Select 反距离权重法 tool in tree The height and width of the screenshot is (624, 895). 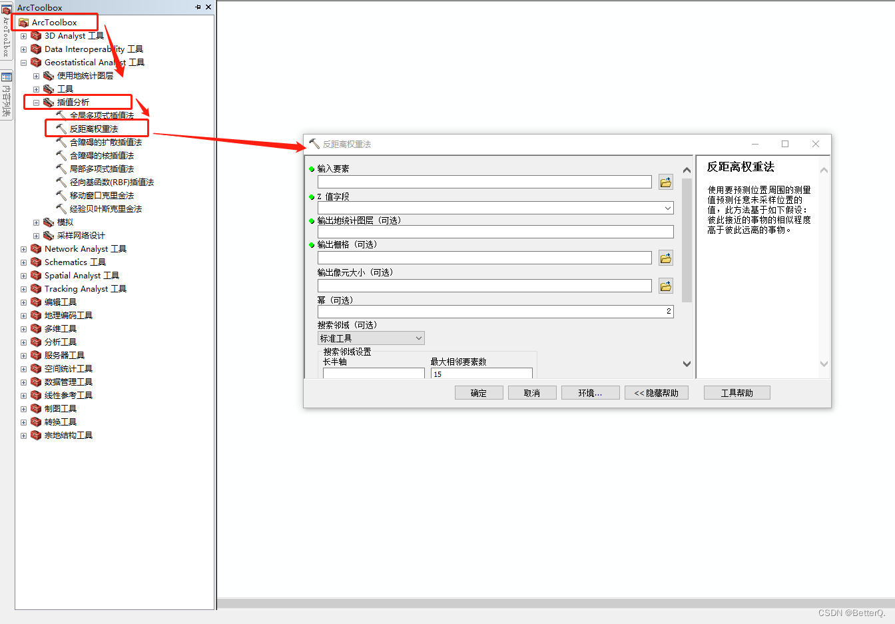(94, 129)
